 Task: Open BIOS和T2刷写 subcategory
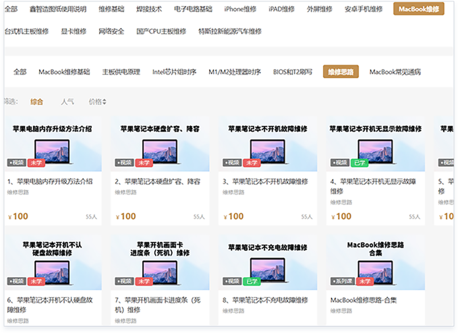tap(293, 72)
